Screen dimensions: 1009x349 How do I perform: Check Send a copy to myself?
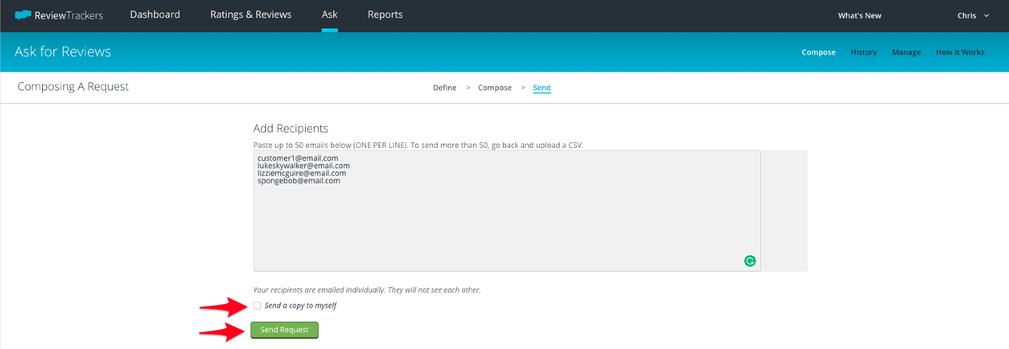[x=257, y=306]
